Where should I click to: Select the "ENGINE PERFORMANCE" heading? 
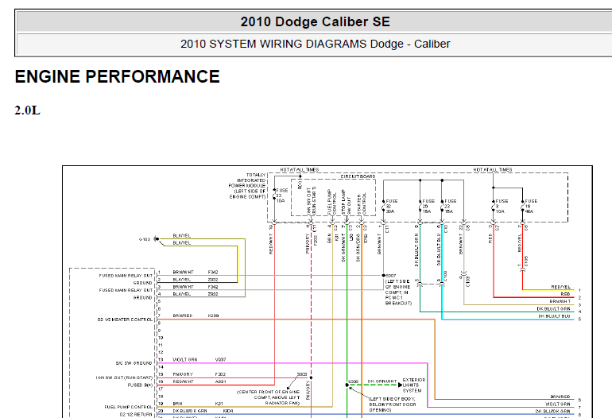(x=117, y=76)
